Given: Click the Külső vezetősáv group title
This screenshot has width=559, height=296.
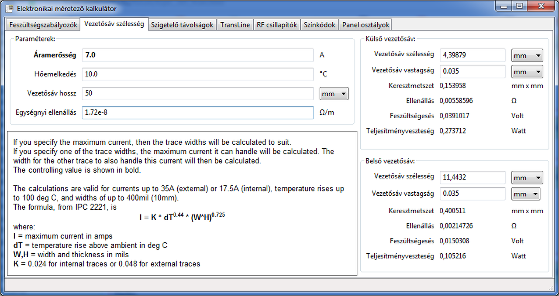Looking at the screenshot, I should pyautogui.click(x=390, y=39).
